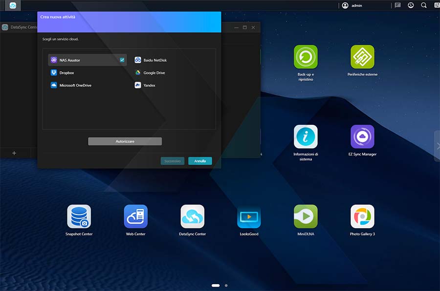Open DataSync Center desktop icon
This screenshot has width=440, height=291.
tap(192, 217)
